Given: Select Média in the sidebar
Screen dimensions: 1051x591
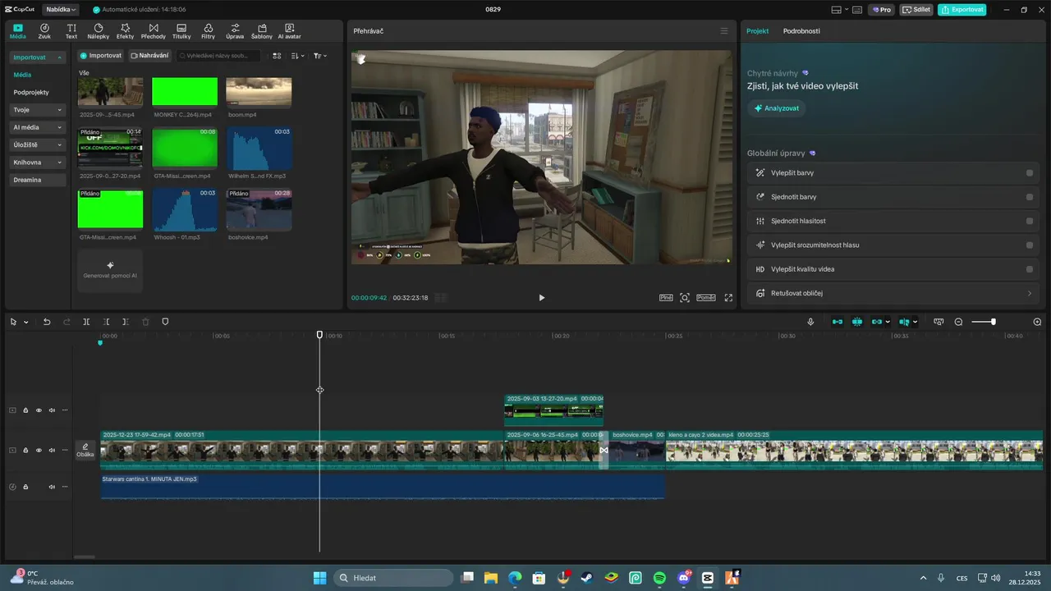Looking at the screenshot, I should point(22,75).
